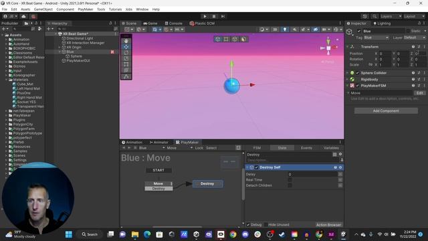428x241 pixels.
Task: Open Undo History icon in top toolbar
Action: click(x=365, y=16)
